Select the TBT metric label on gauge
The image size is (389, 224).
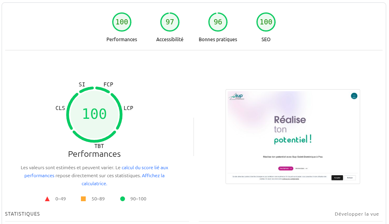coord(99,146)
